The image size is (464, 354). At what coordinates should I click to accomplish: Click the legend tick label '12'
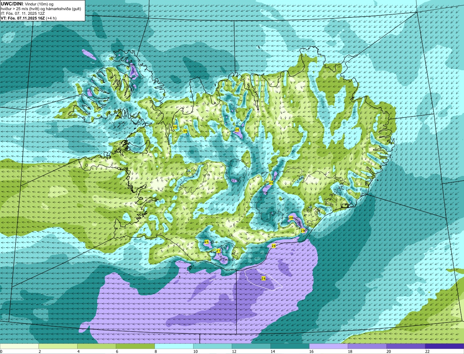(x=234, y=351)
